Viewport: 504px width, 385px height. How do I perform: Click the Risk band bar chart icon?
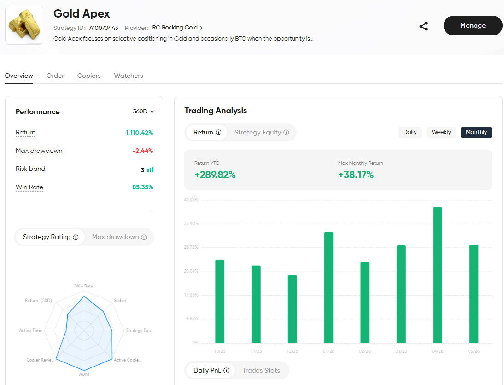tap(151, 169)
